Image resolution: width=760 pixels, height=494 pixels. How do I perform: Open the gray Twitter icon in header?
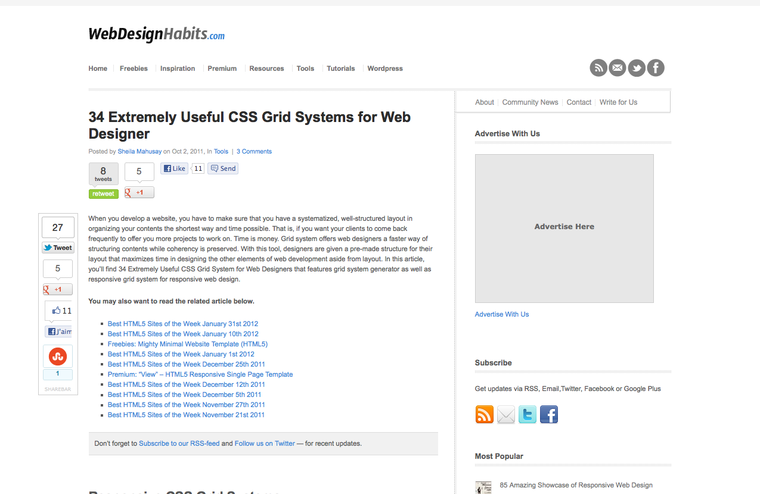[x=637, y=68]
